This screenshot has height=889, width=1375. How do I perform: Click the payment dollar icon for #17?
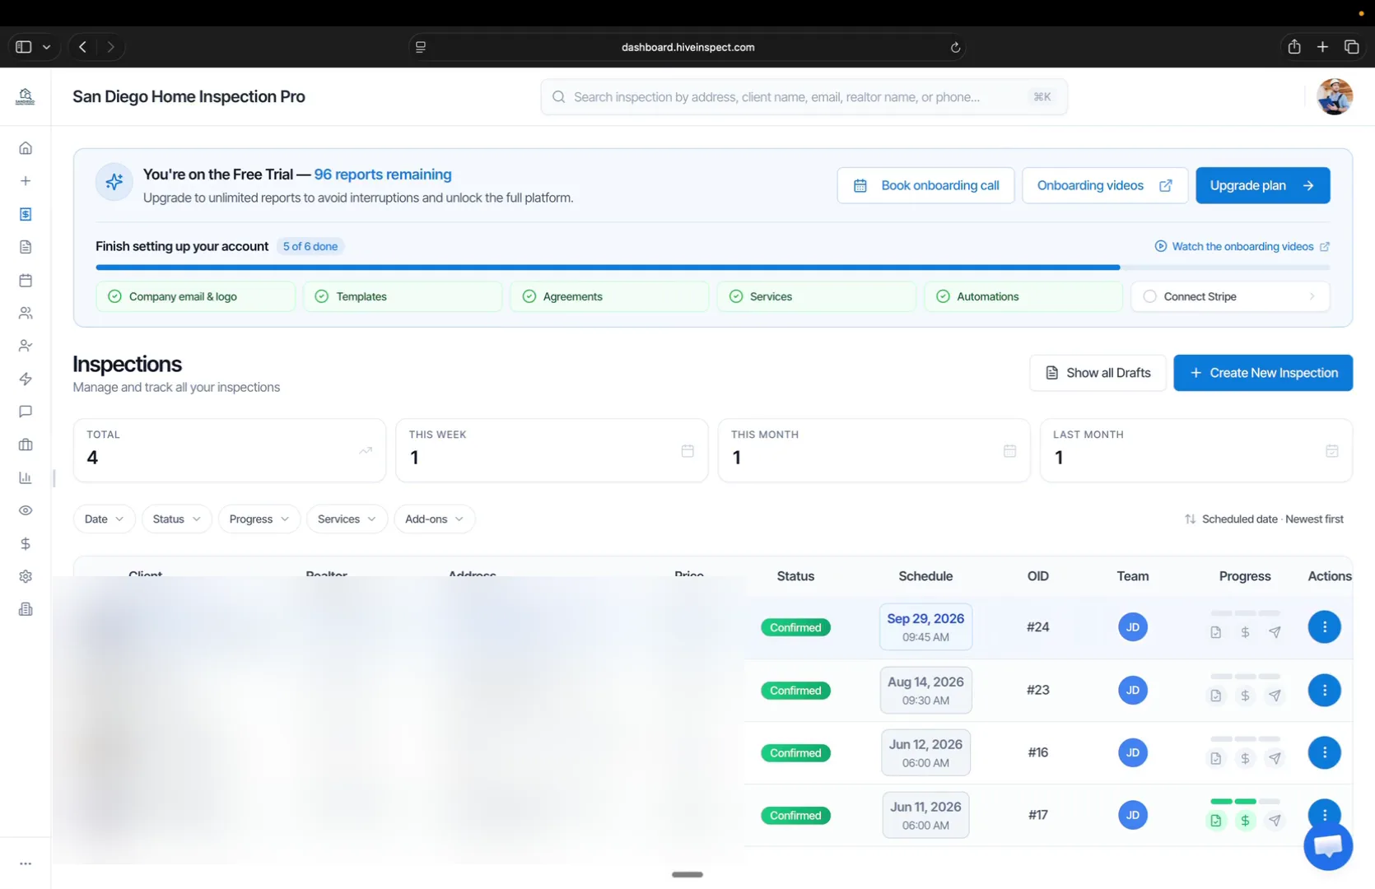[x=1245, y=820]
